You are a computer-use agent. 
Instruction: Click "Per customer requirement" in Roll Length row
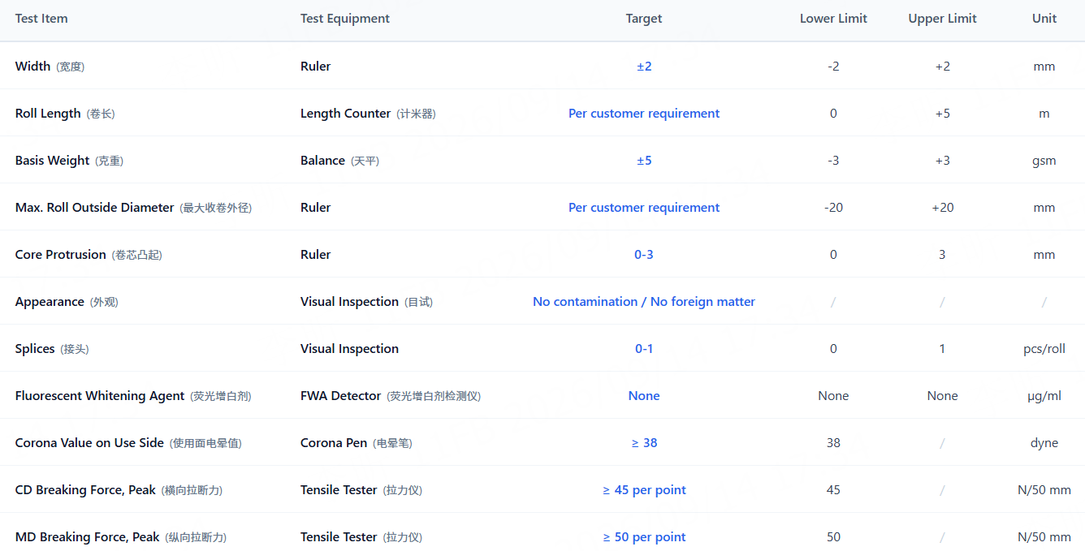coord(644,114)
